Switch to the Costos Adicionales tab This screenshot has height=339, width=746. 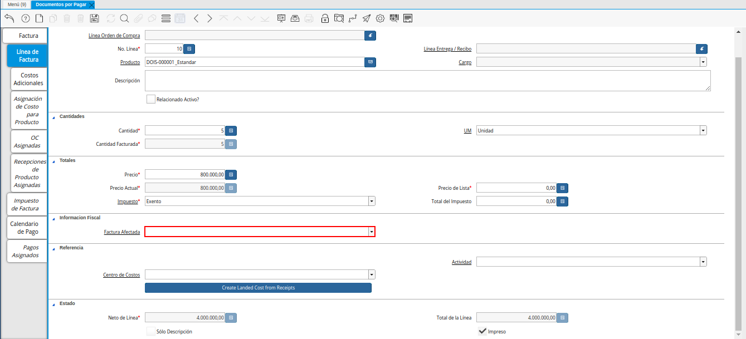pyautogui.click(x=28, y=79)
